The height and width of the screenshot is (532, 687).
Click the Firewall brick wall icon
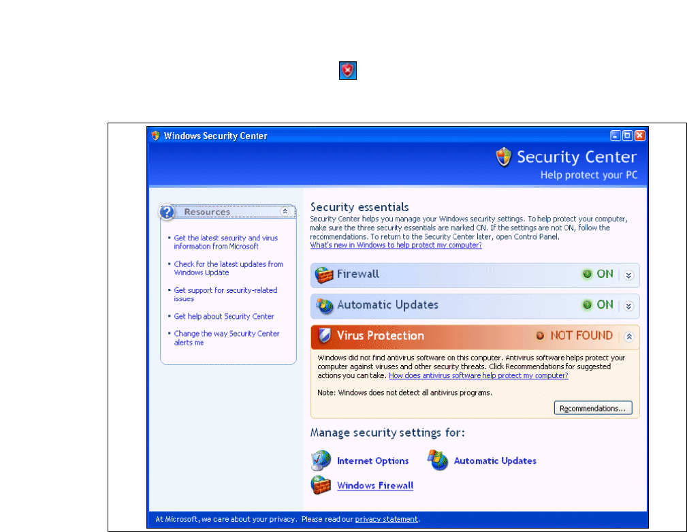pyautogui.click(x=324, y=275)
